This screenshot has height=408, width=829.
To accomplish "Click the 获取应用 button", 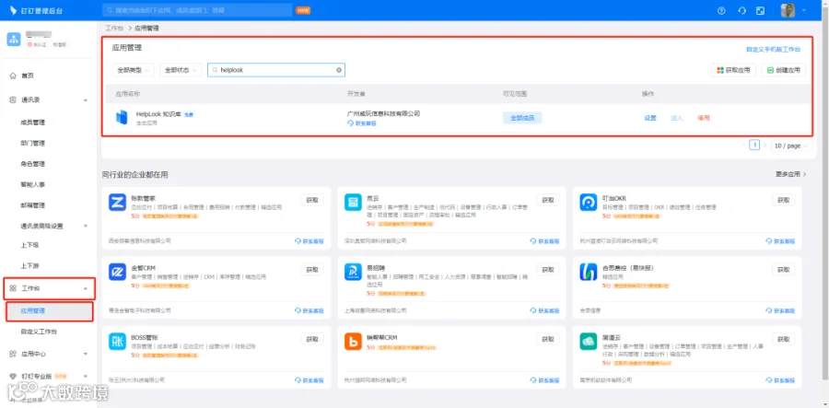I will pos(733,70).
